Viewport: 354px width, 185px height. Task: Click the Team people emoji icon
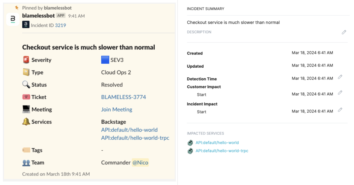[26, 162]
